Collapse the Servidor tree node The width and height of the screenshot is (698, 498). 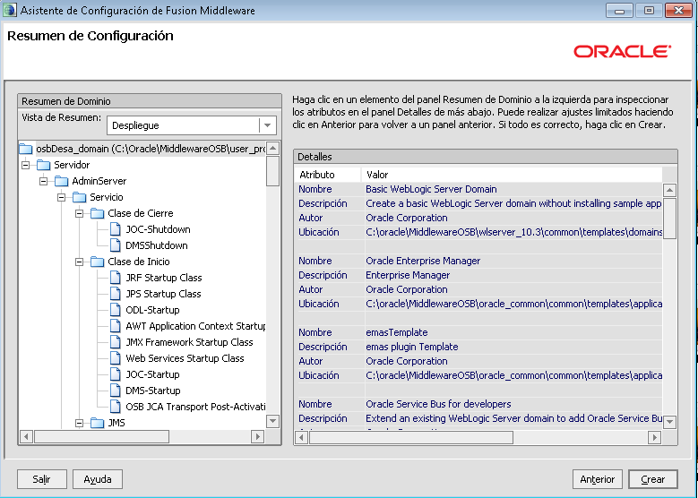click(26, 165)
